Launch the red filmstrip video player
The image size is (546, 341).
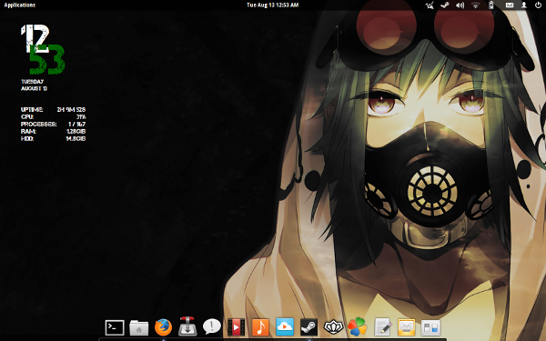pyautogui.click(x=236, y=327)
